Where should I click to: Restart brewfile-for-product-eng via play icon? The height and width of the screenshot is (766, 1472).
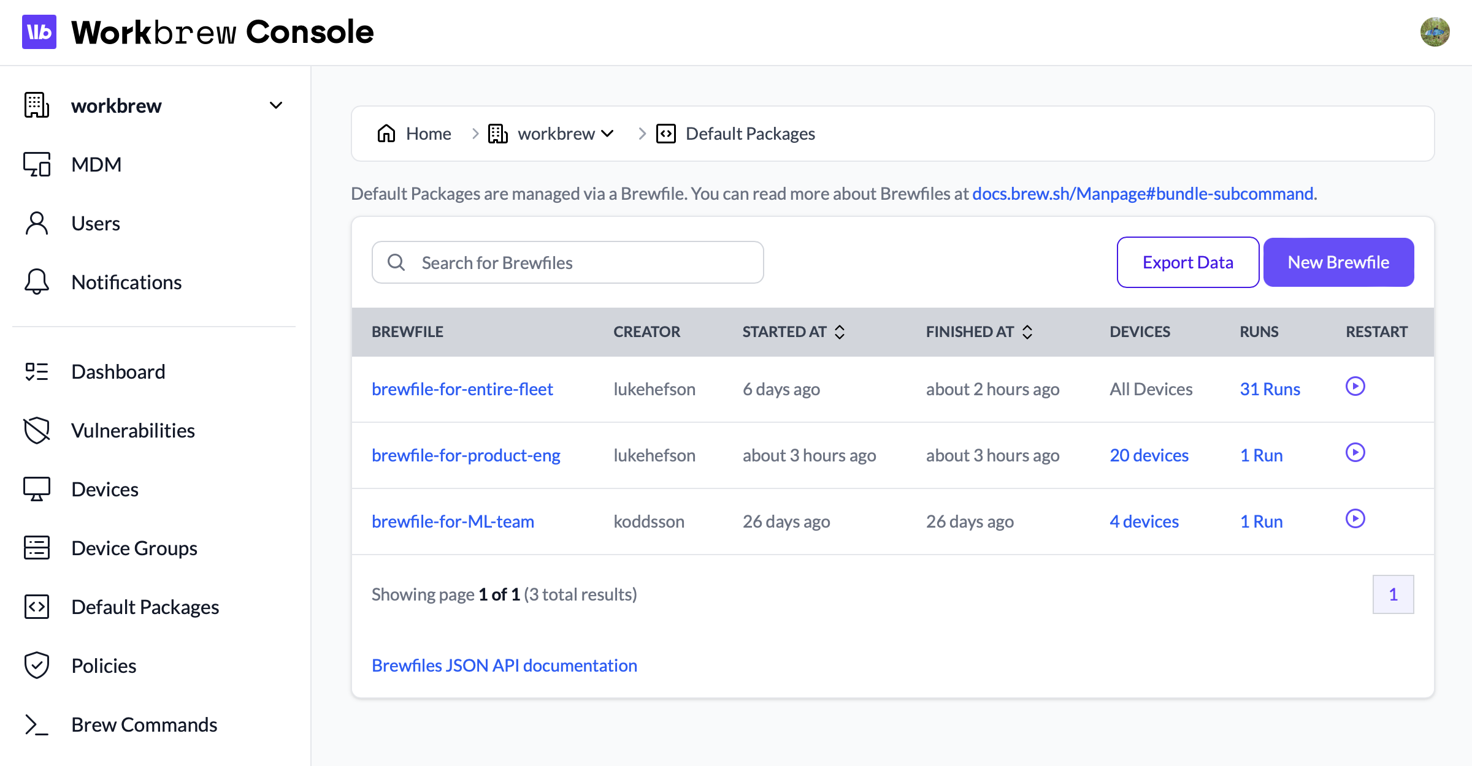(1355, 453)
